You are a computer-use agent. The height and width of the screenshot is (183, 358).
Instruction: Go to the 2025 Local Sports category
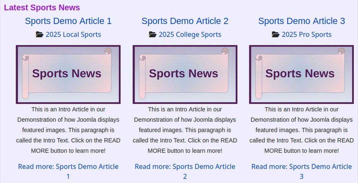73,35
